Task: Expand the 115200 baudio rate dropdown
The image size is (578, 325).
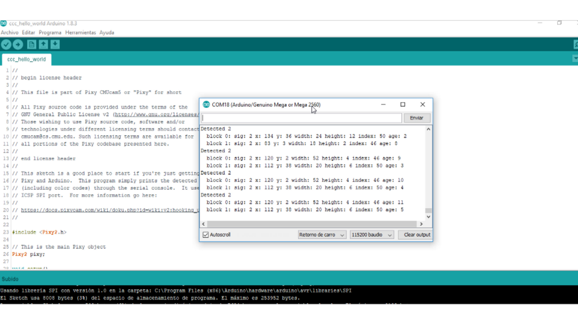Action: point(371,235)
